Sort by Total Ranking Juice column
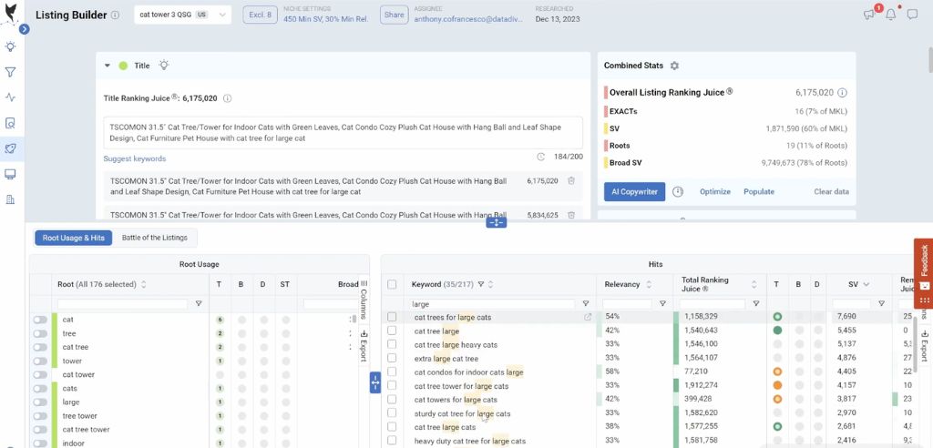933x448 pixels. pos(754,284)
